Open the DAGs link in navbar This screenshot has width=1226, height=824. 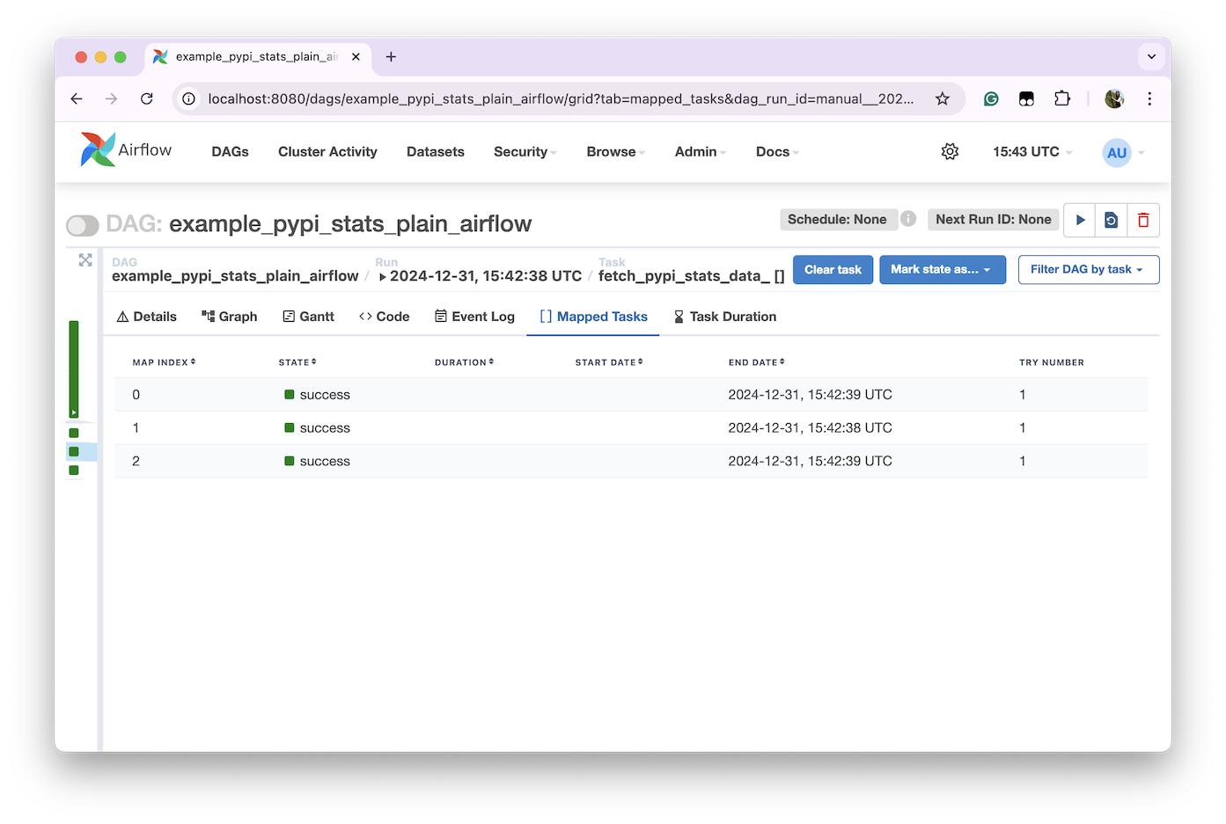(230, 151)
